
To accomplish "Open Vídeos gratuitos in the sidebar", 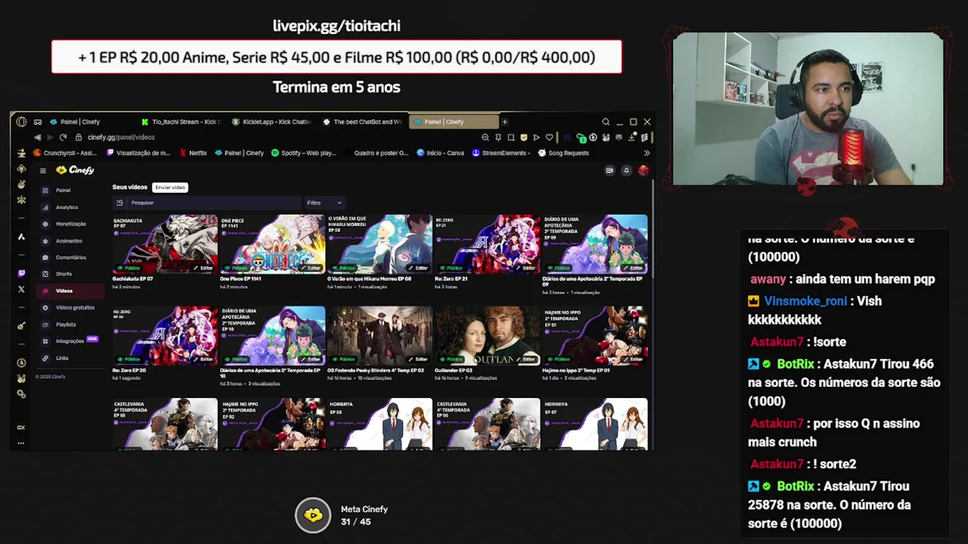I will point(69,308).
